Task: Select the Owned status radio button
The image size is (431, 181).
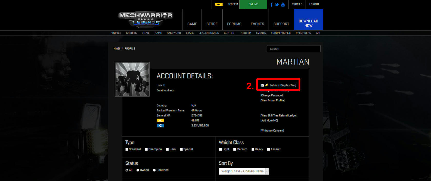Action: point(138,170)
